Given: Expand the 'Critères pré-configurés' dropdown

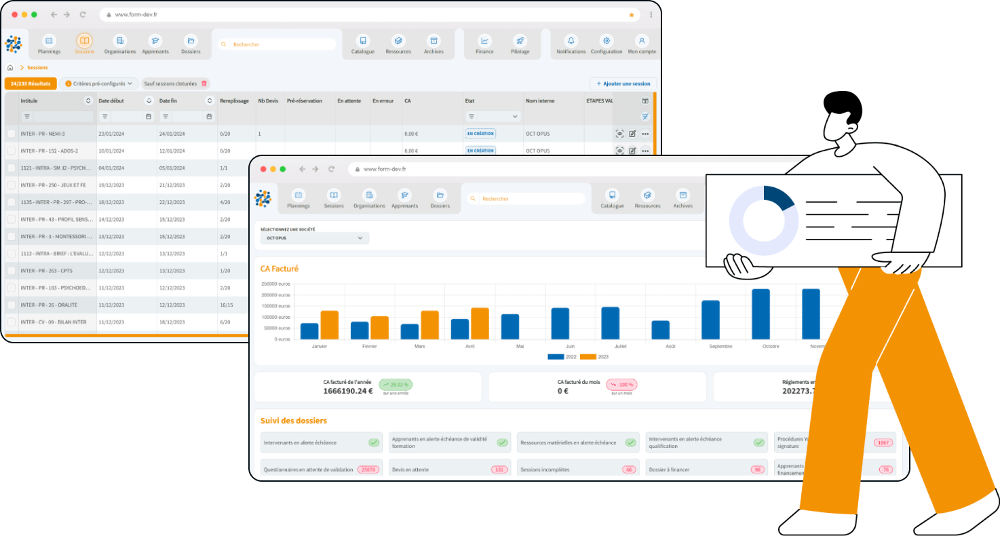Looking at the screenshot, I should [x=99, y=83].
